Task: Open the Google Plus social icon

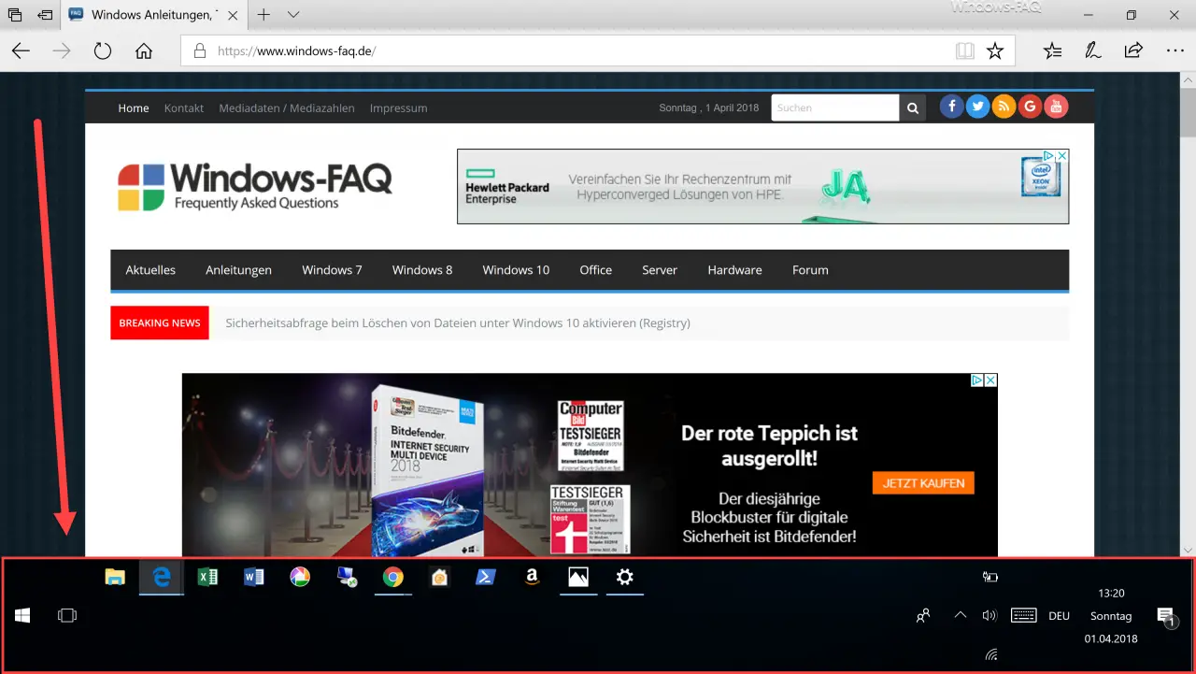Action: 1030,107
